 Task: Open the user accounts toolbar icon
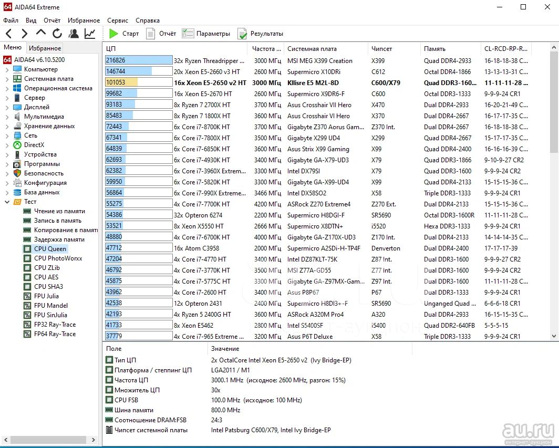coord(74,34)
